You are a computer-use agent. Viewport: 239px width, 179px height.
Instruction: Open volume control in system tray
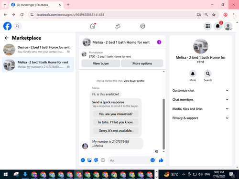click(x=200, y=174)
